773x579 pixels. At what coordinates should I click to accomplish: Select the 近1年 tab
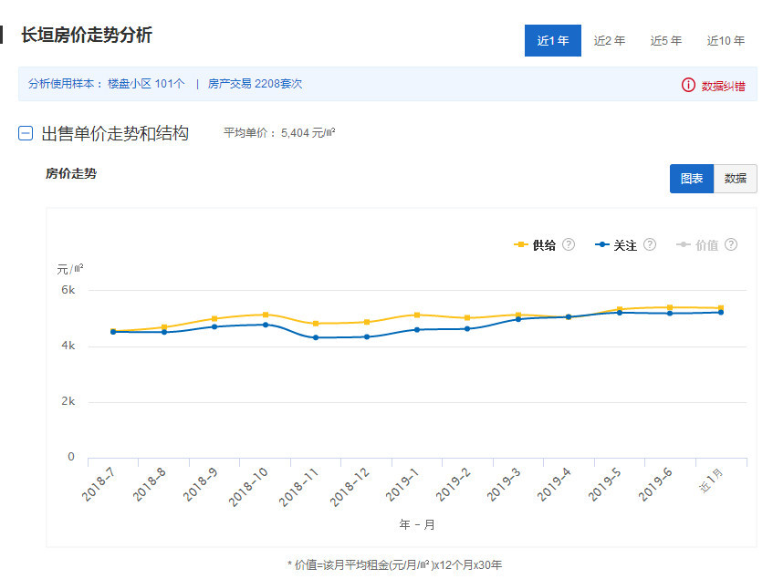(x=553, y=40)
